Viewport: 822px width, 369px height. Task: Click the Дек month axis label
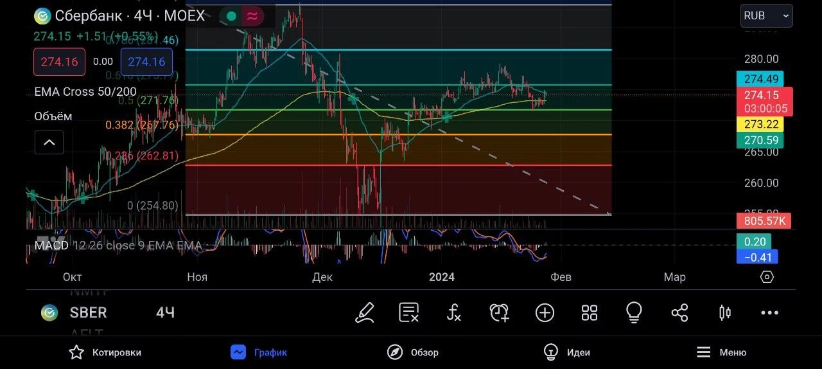click(322, 277)
